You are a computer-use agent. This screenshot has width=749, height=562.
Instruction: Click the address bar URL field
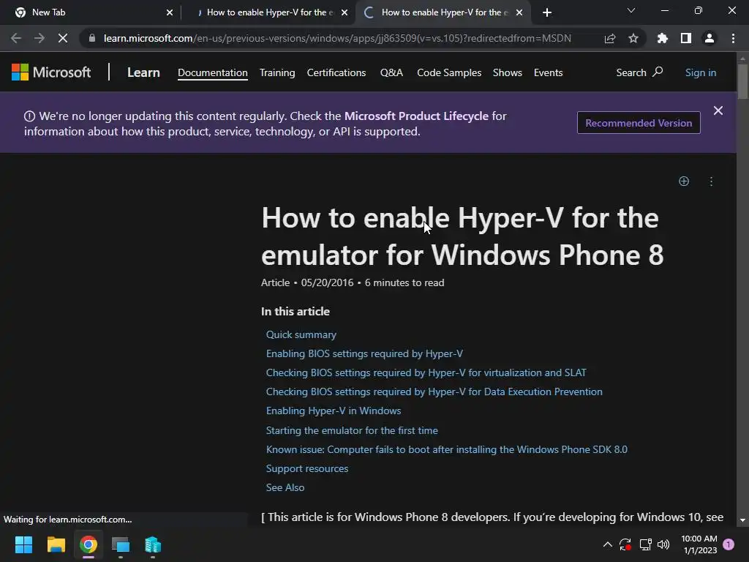pyautogui.click(x=337, y=38)
